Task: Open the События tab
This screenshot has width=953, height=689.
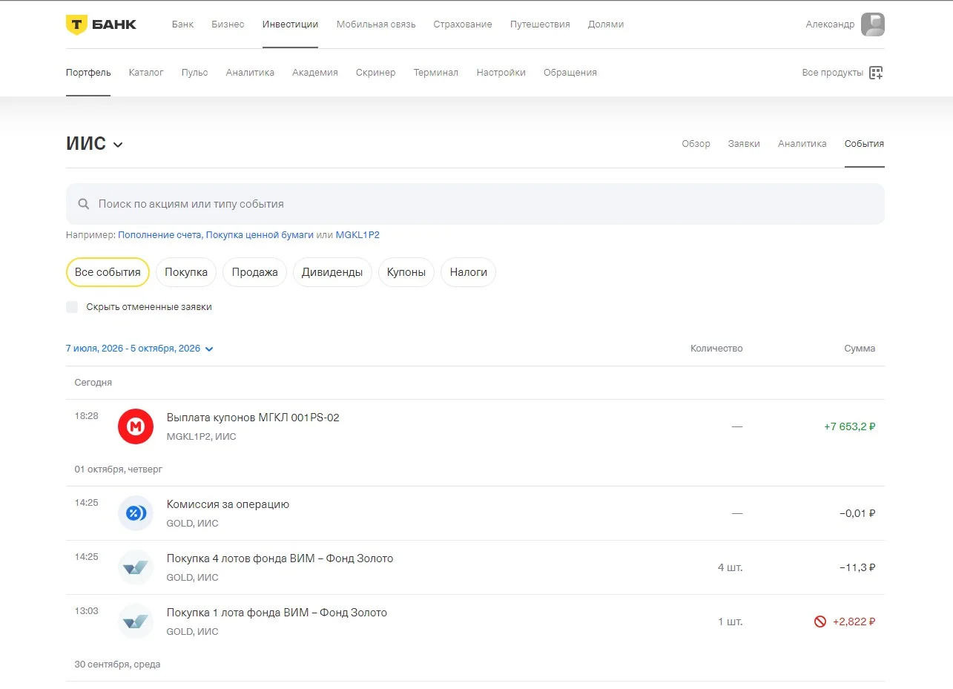Action: (x=864, y=144)
